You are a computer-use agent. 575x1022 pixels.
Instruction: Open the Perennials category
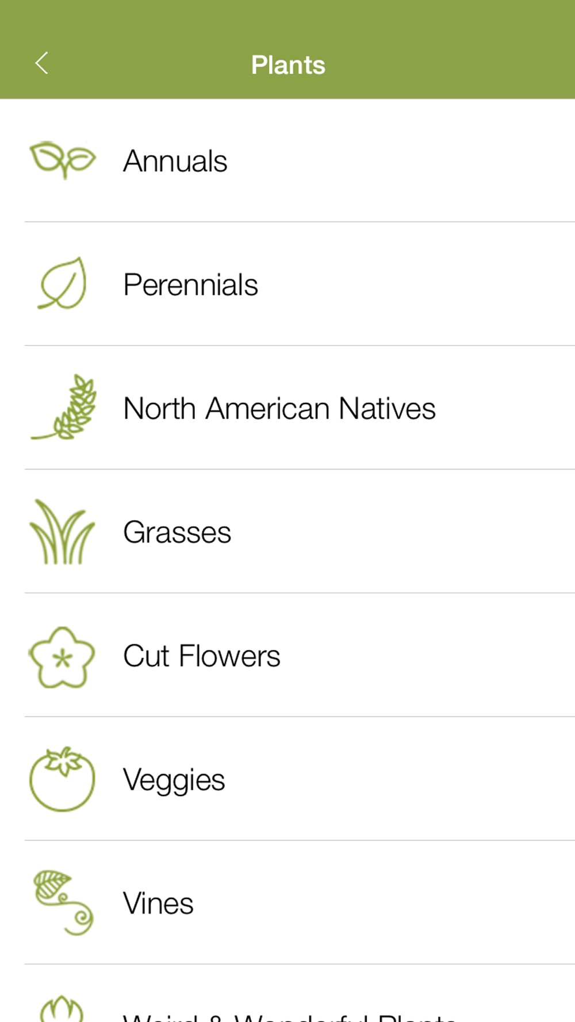pos(190,285)
